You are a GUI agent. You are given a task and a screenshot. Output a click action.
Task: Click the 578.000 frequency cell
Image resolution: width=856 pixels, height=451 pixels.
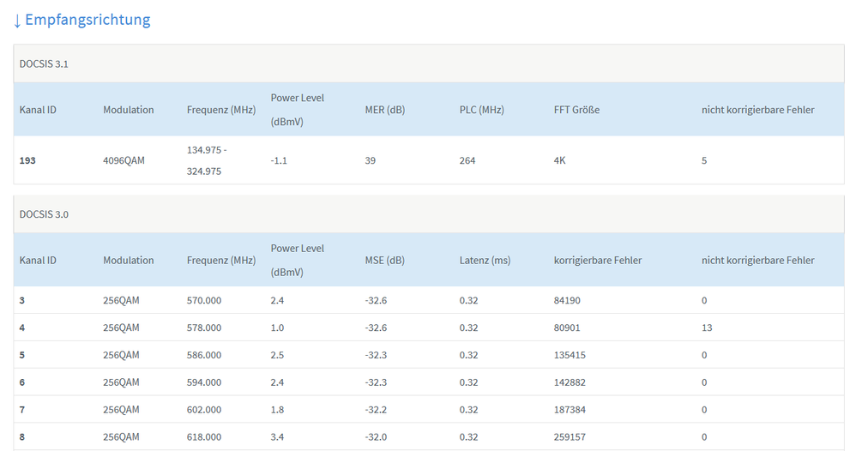coord(204,328)
